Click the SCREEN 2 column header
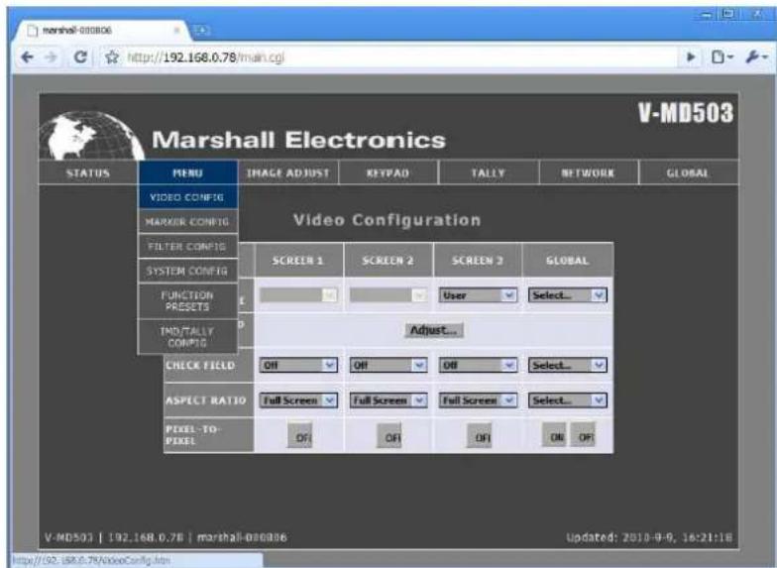This screenshot has height=568, width=777. (388, 260)
